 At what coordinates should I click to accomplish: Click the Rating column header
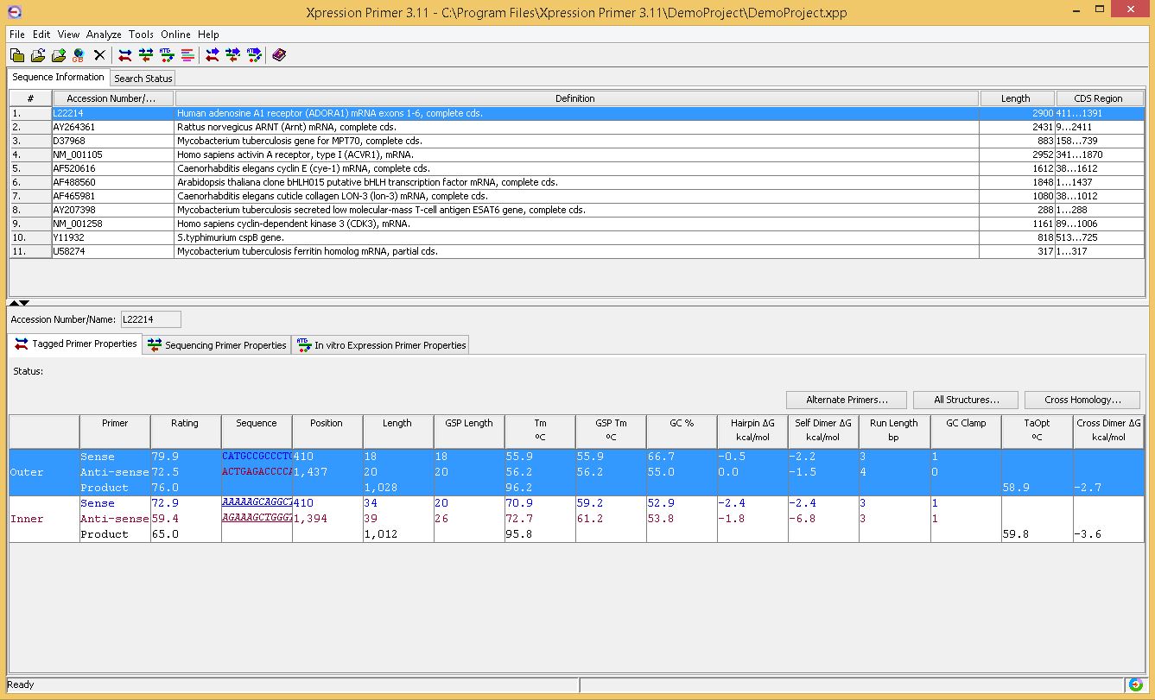tap(185, 431)
